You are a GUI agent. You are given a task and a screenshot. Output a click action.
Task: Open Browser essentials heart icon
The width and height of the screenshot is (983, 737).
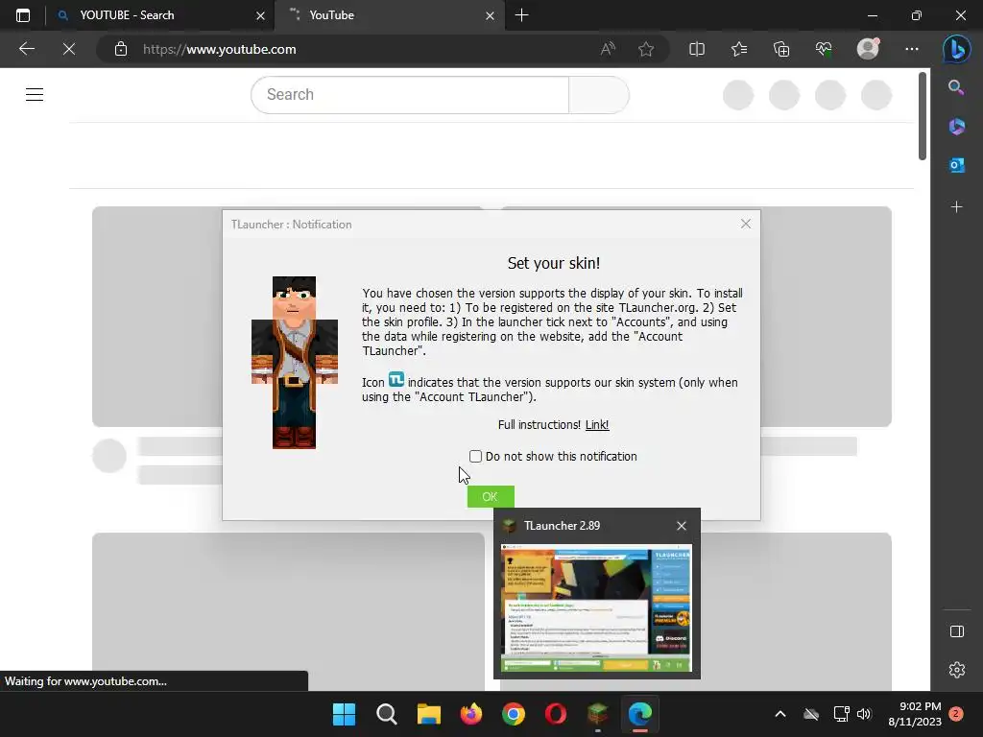pos(824,49)
